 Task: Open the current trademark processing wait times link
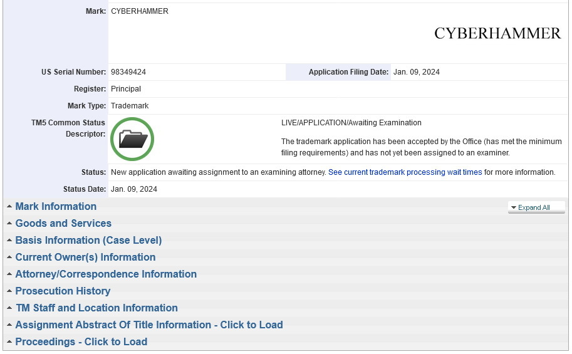405,172
